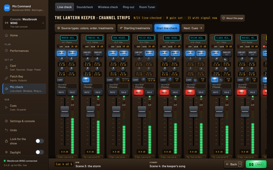Click the Start line check button

(167, 28)
